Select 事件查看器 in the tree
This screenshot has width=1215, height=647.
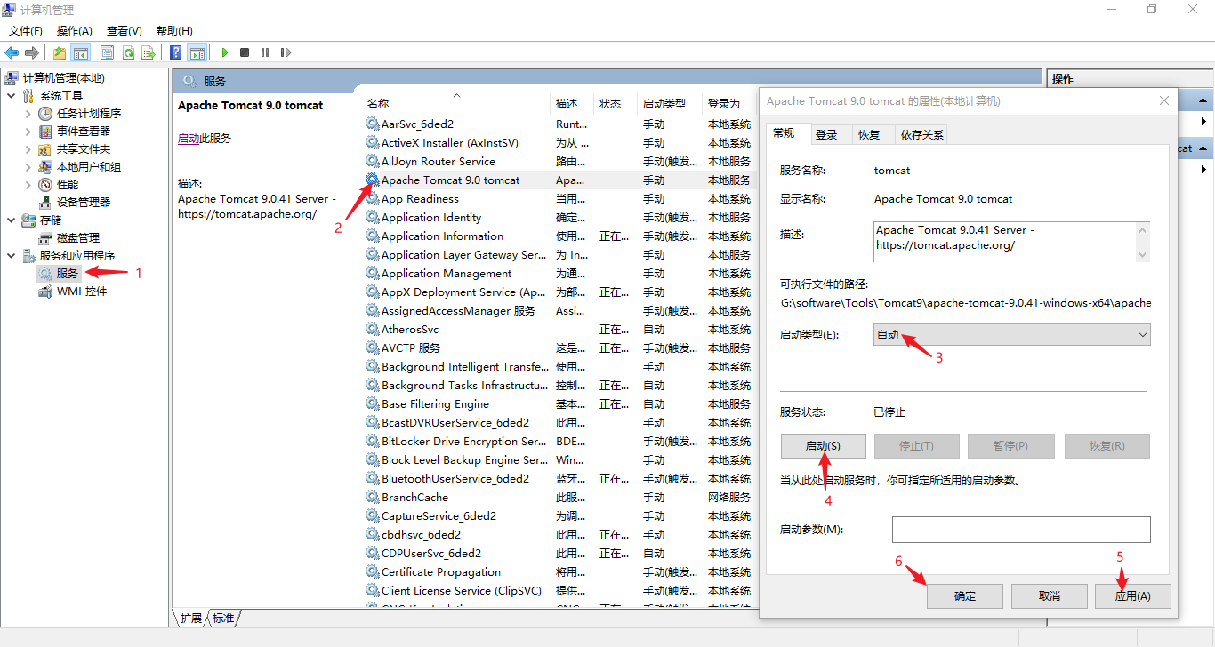pyautogui.click(x=84, y=131)
